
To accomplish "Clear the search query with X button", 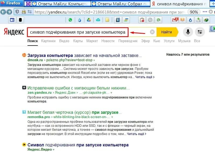I will (x=152, y=32).
